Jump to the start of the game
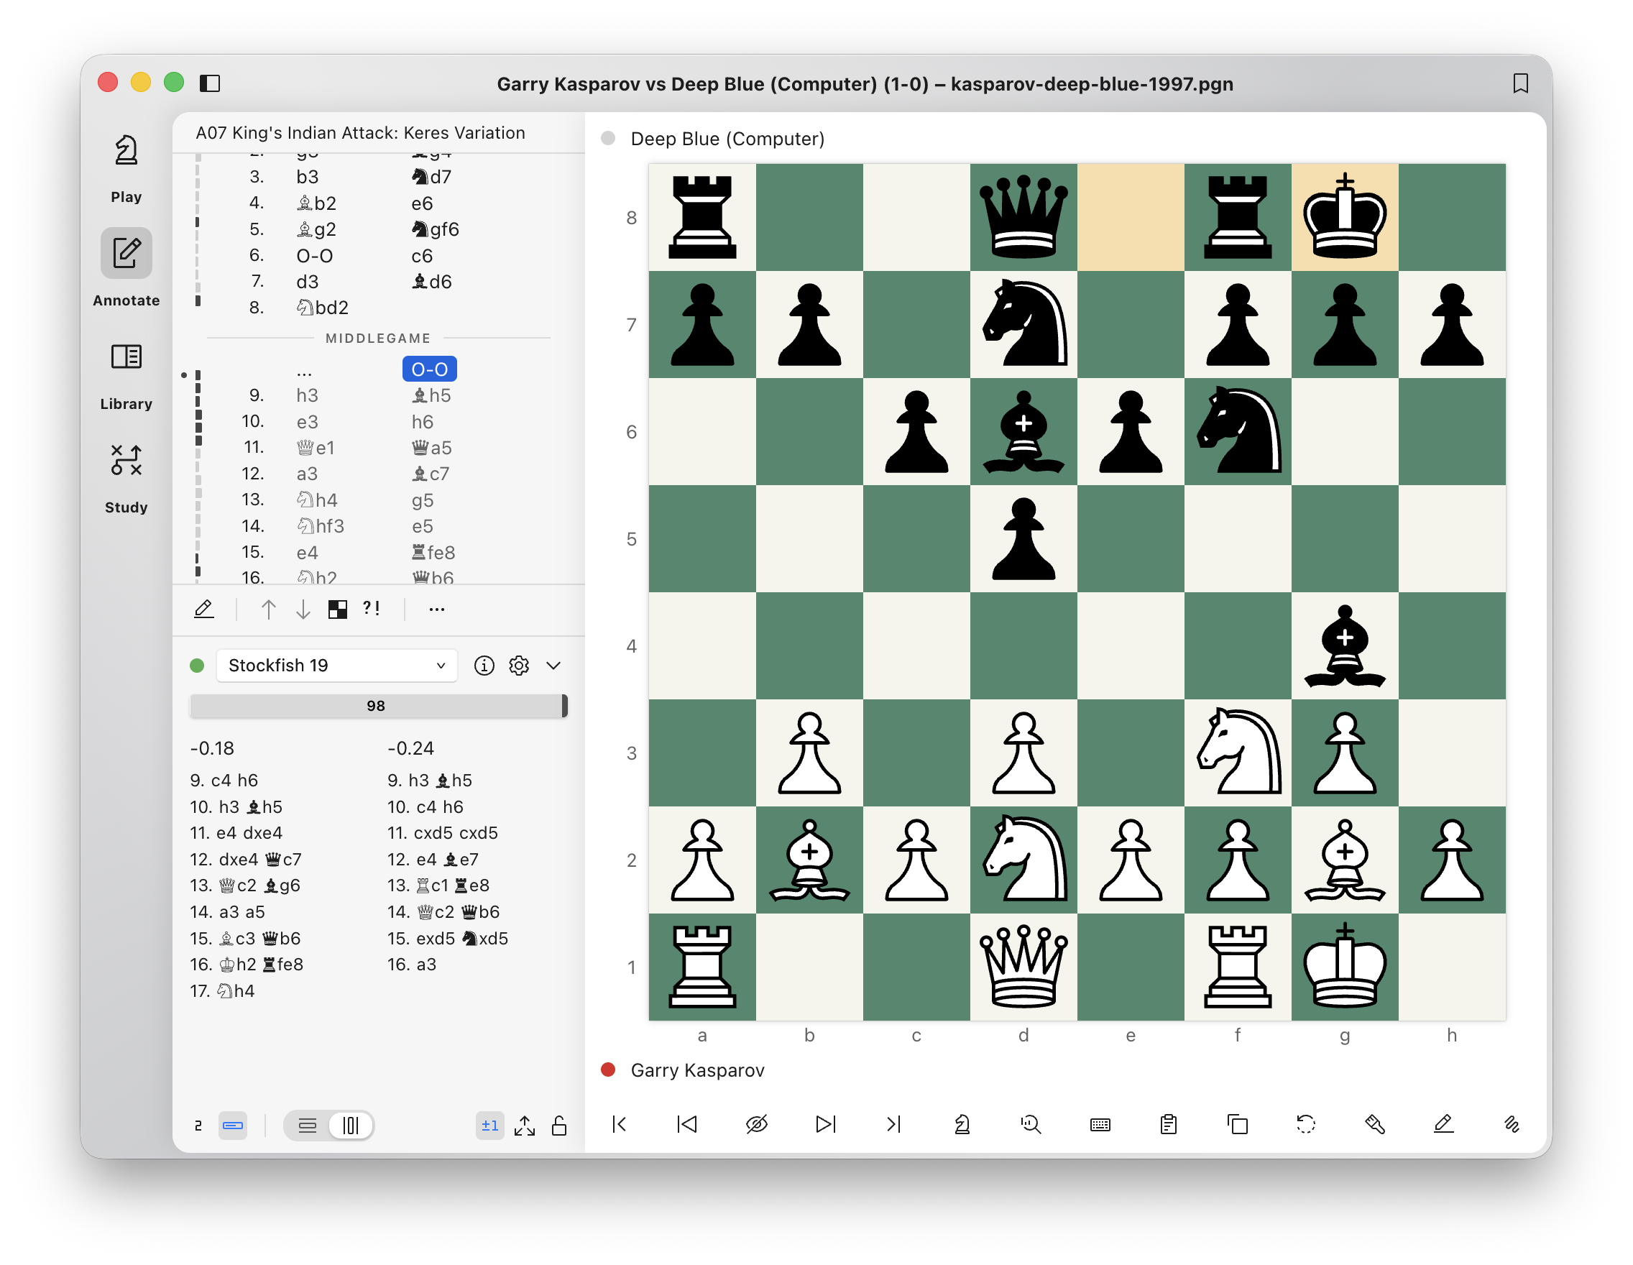1633x1265 pixels. (618, 1123)
